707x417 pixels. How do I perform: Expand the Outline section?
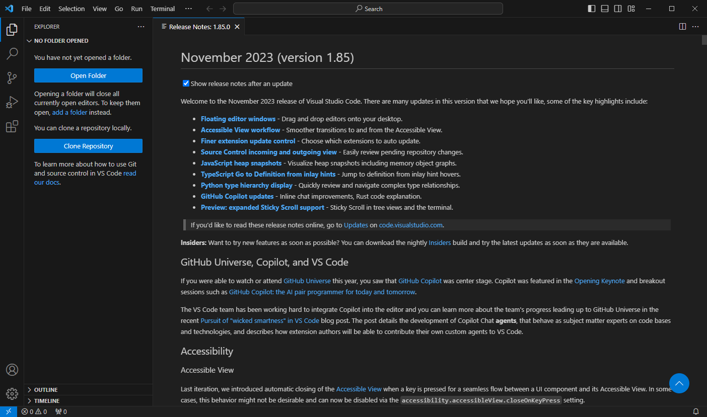[x=88, y=390]
